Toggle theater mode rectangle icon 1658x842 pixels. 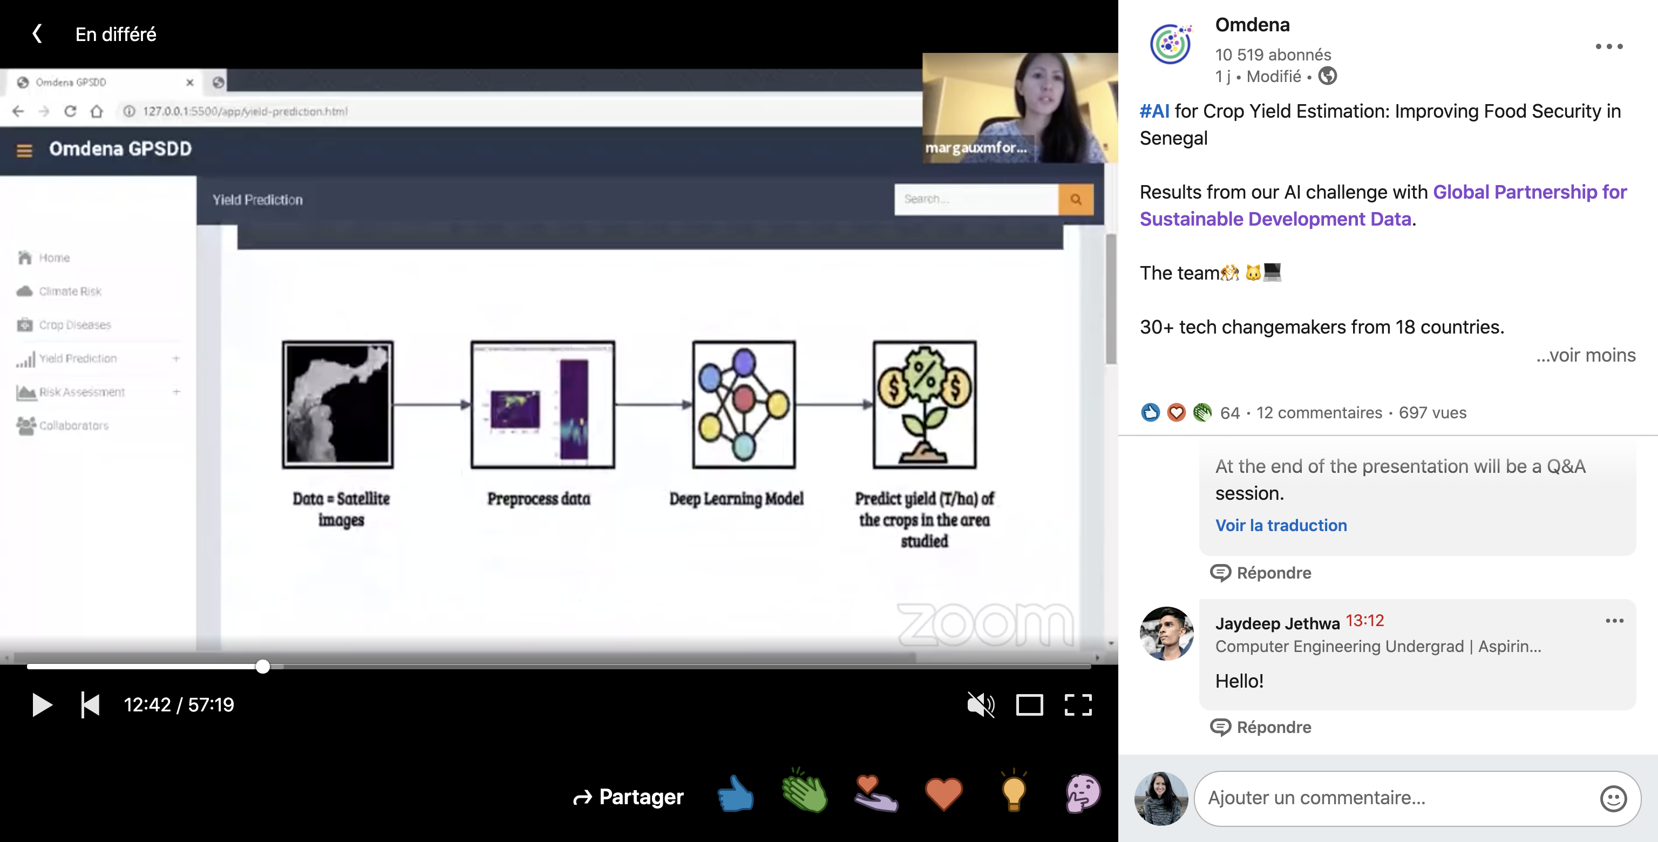click(1029, 705)
